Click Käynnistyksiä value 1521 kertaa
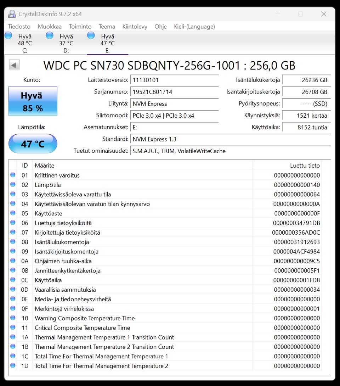Image resolution: width=340 pixels, height=386 pixels. 306,116
